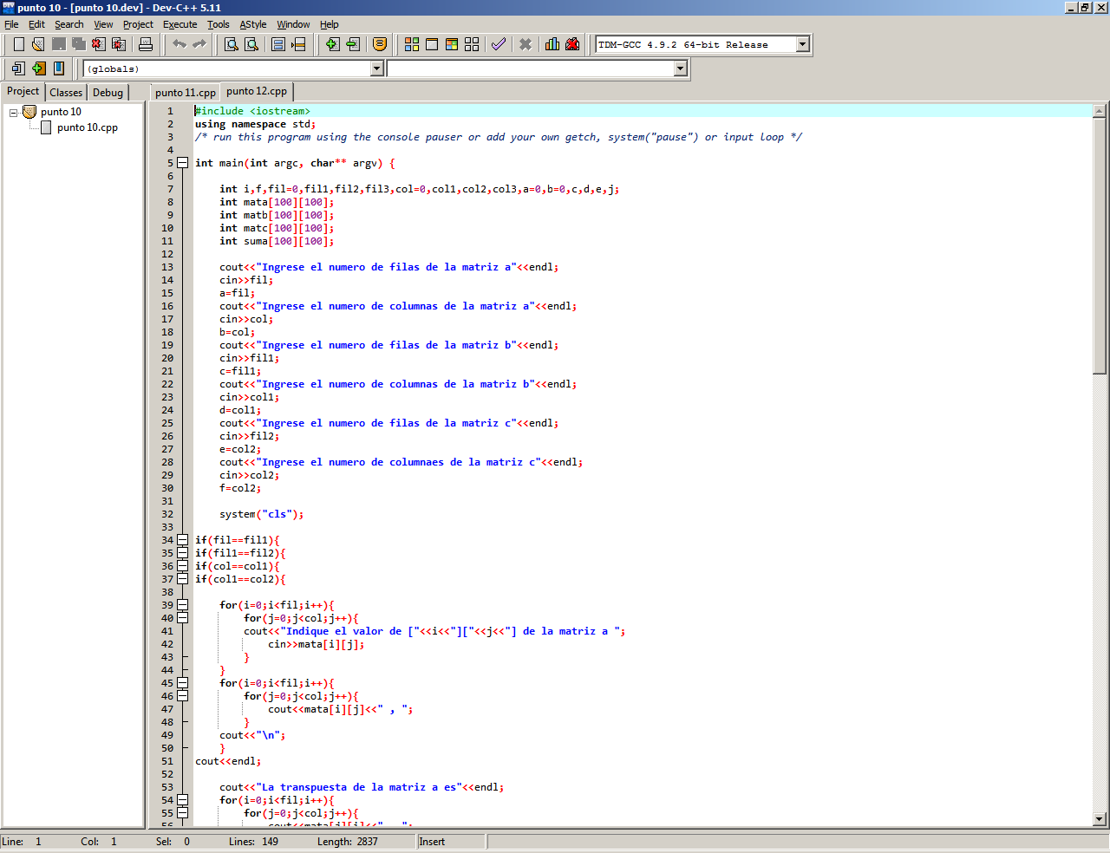Click the Project Options shield icon

pos(380,44)
